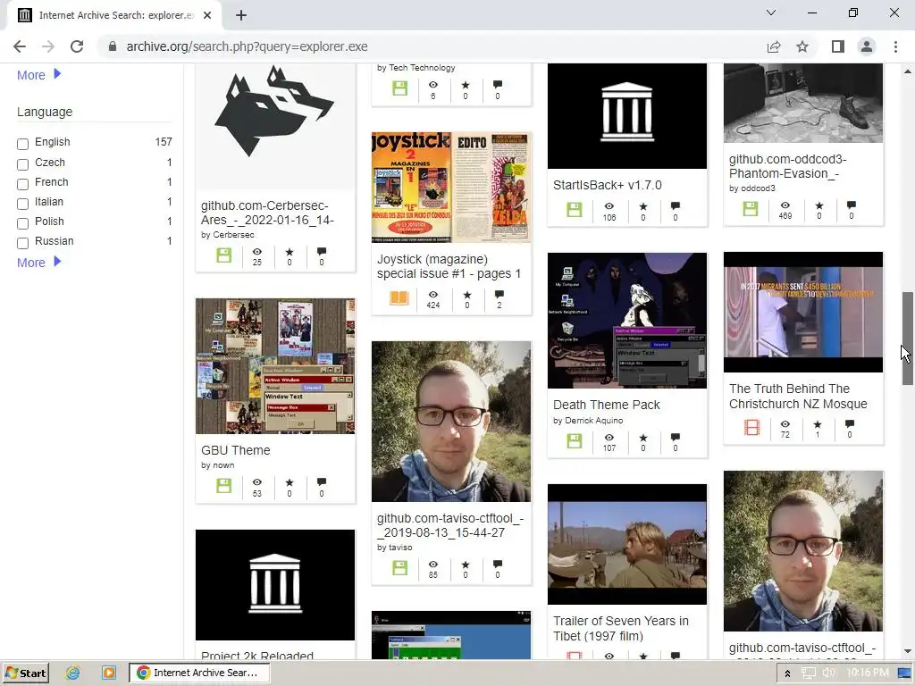The height and width of the screenshot is (686, 915).
Task: Open The Truth Behind Christchurch link
Action: point(798,396)
